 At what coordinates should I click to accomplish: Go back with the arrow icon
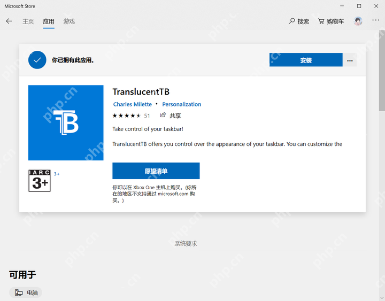9,21
